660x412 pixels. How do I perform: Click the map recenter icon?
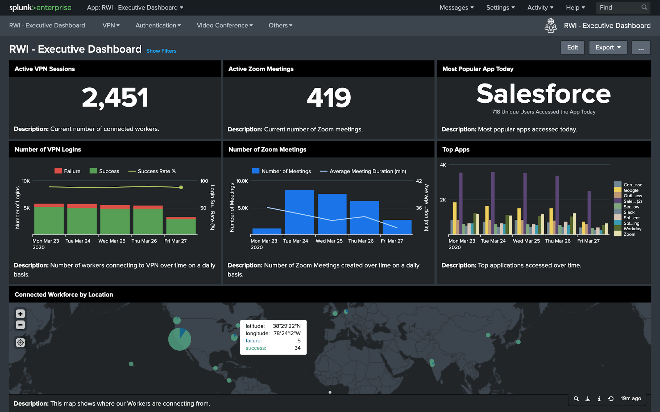pos(19,343)
